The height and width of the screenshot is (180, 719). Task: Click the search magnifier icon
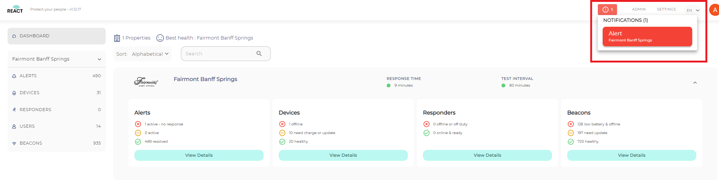259,53
